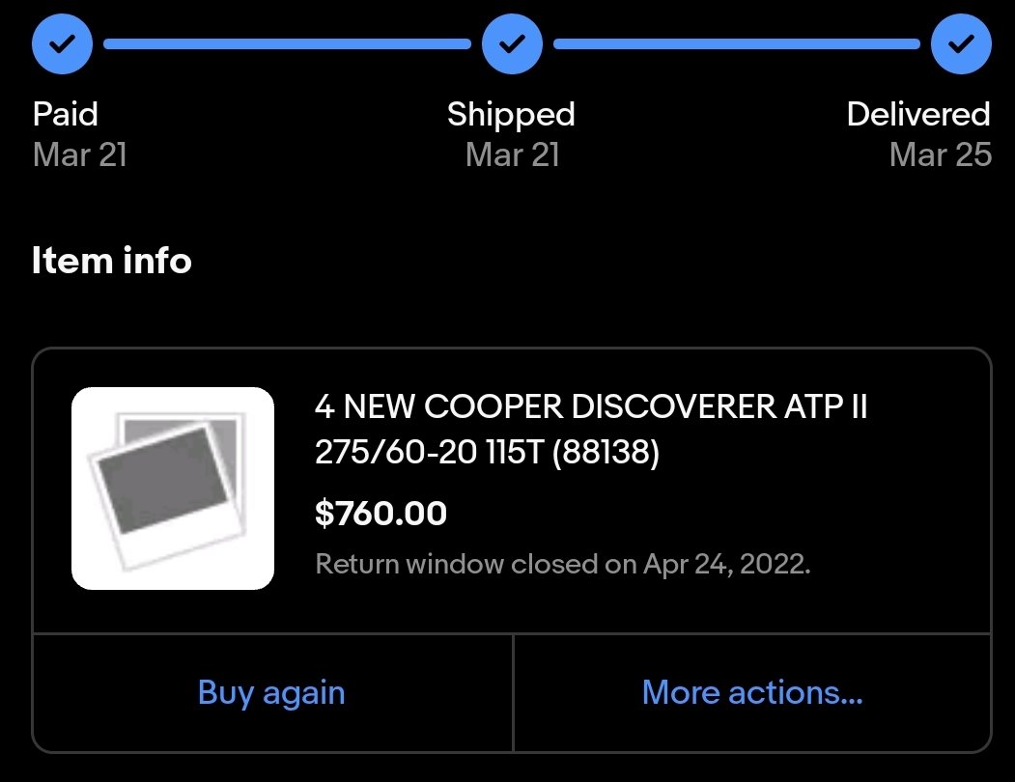Click the Mar 21 shipped date
1015x782 pixels.
tap(512, 154)
